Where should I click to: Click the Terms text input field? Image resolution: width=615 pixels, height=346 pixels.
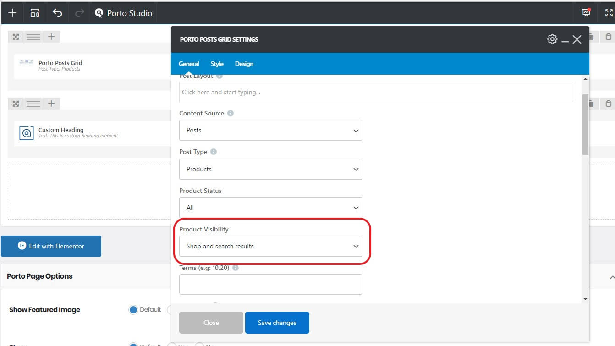271,284
